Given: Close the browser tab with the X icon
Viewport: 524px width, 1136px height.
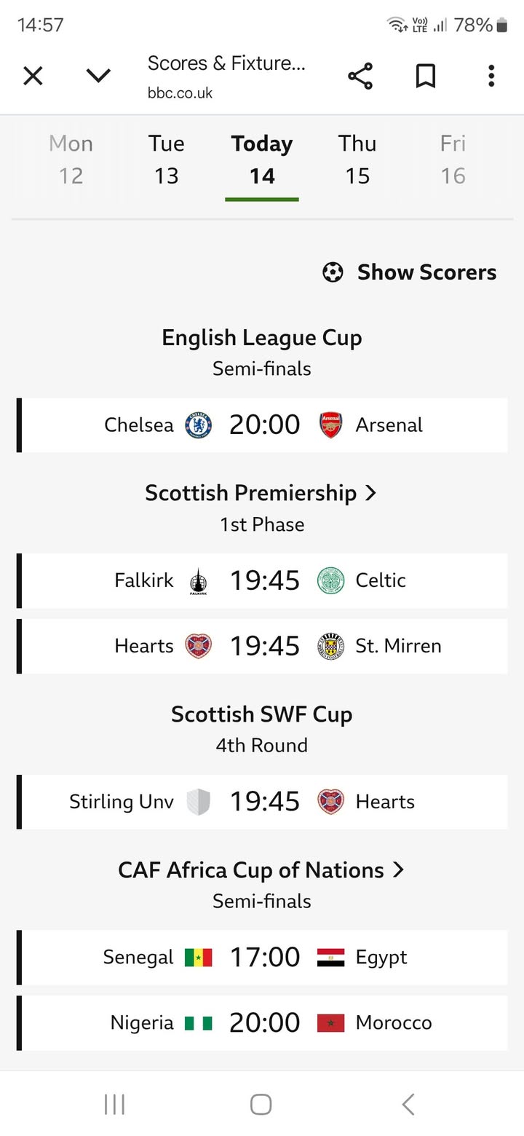Looking at the screenshot, I should 33,76.
